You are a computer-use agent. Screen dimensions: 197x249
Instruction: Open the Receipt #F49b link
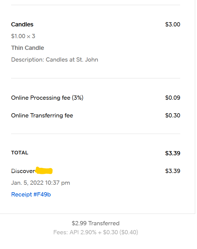[31, 194]
